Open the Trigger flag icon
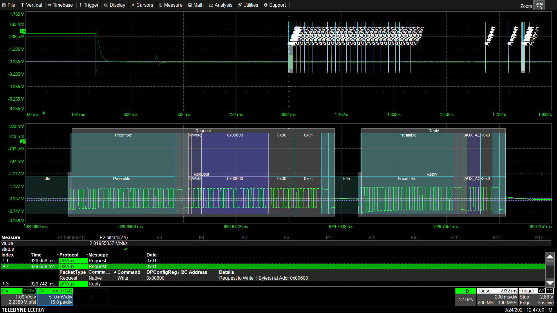Screen dimensions: 557x313 coord(80,5)
